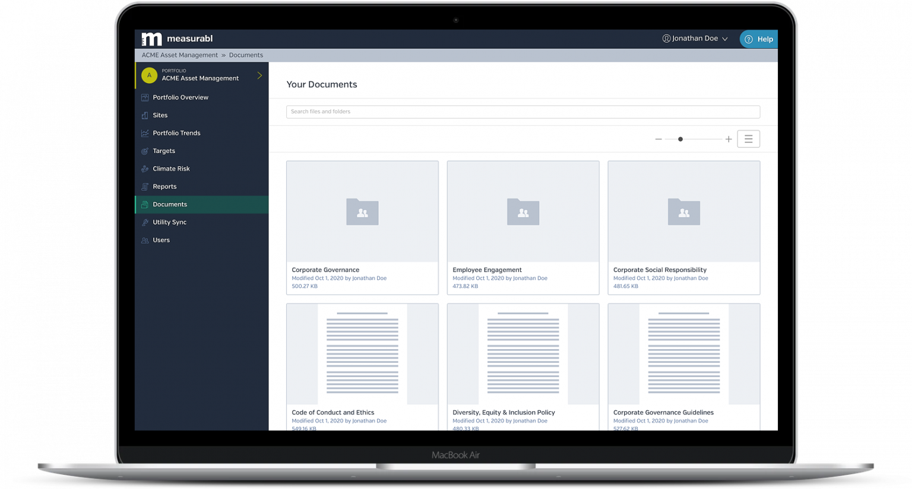
Task: Click the Climate Risk icon
Action: click(x=144, y=168)
